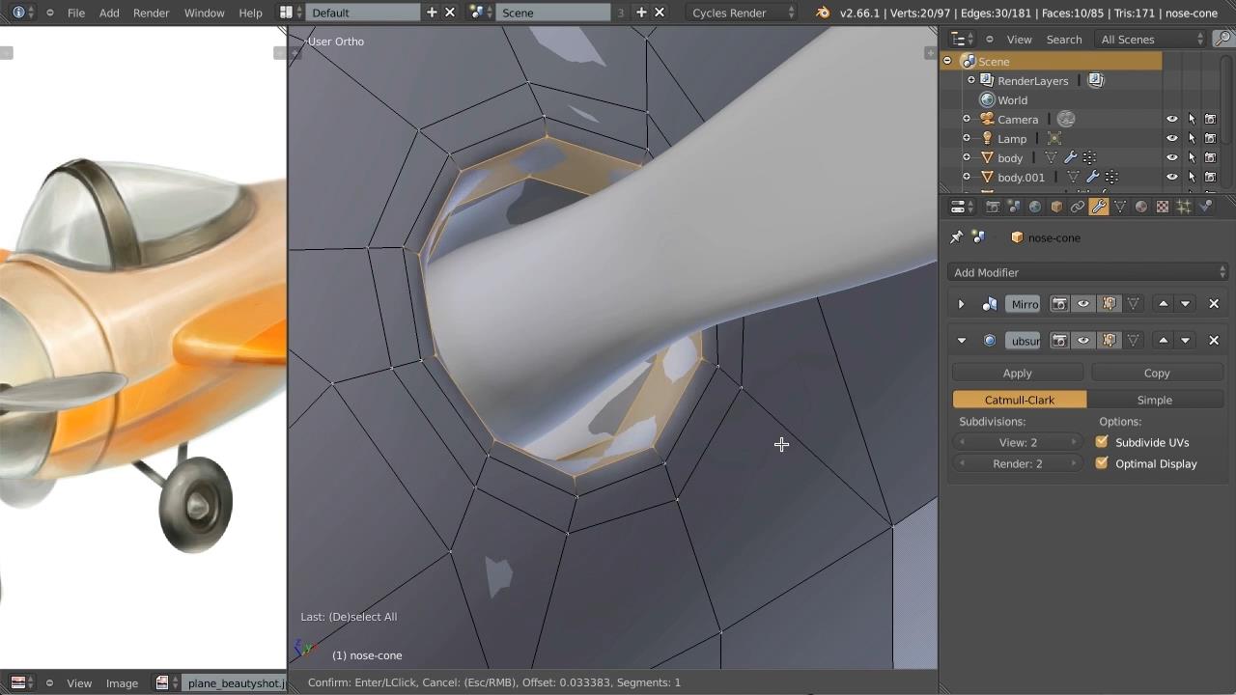Open the Add menu
The width and height of the screenshot is (1236, 695).
[109, 13]
